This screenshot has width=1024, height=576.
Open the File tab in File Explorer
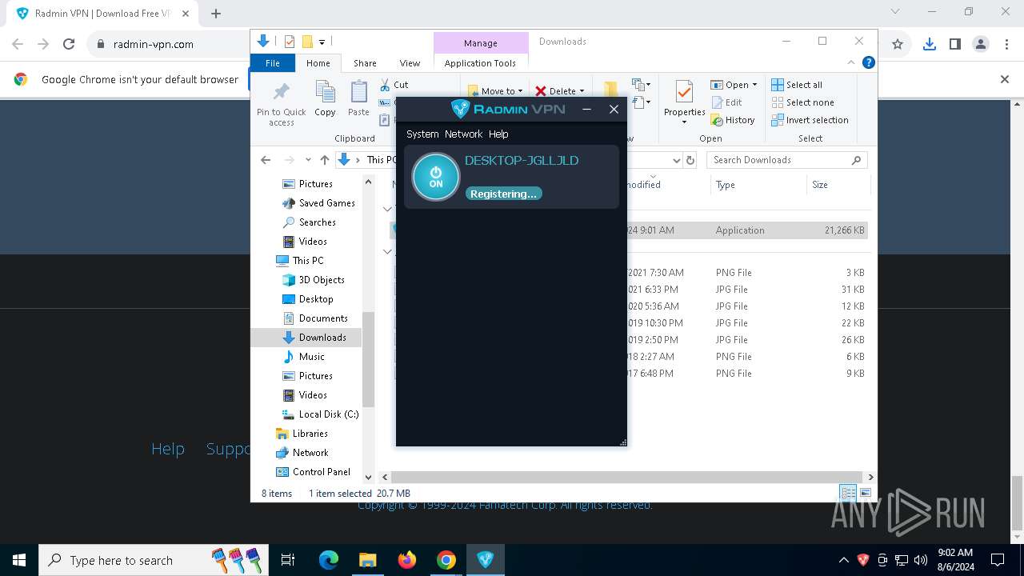coord(273,63)
